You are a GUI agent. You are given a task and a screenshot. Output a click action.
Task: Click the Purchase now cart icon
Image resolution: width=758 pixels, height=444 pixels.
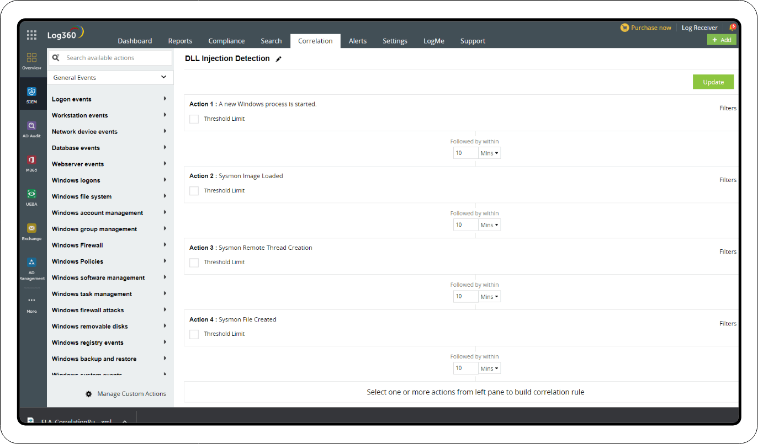pos(624,28)
